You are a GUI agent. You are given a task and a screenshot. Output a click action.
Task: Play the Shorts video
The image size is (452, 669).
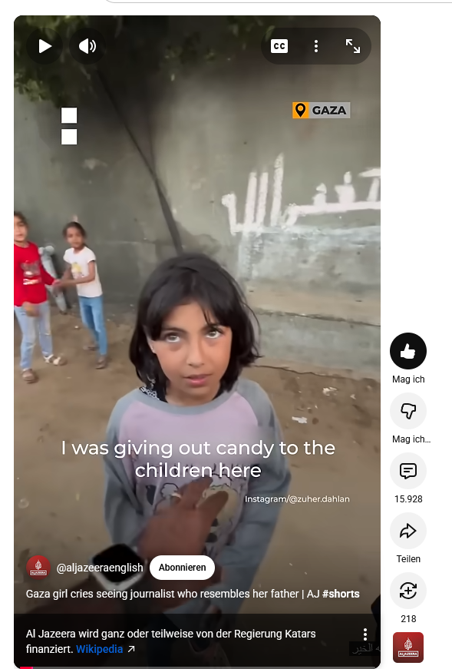pyautogui.click(x=45, y=46)
